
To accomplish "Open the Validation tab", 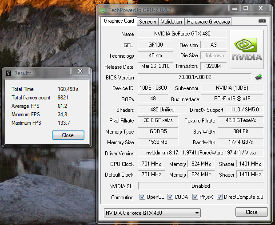I will pyautogui.click(x=171, y=22).
